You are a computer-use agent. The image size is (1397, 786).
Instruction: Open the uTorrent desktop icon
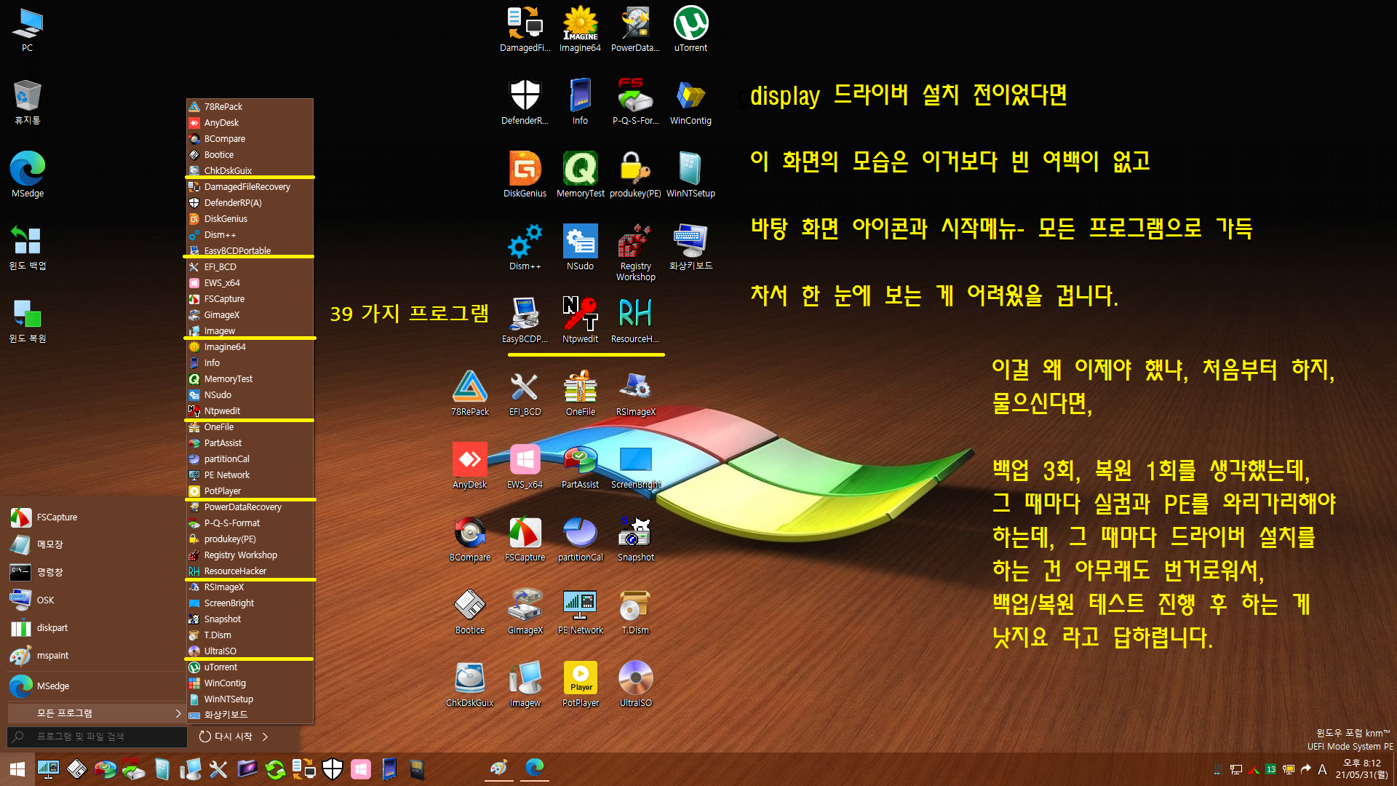pyautogui.click(x=690, y=29)
